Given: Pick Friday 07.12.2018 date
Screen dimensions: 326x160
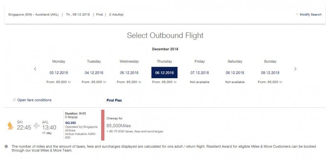Looking at the screenshot, I should (x=200, y=72).
